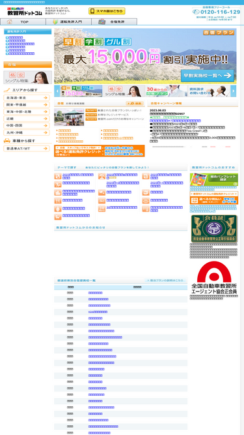This screenshot has width=244, height=435.
Task: Click the orange 検索 search button
Action: pos(135,103)
